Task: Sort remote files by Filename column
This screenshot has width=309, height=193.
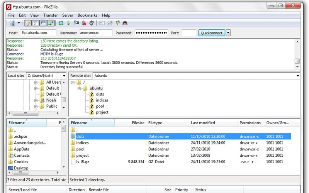Action: click(92, 123)
